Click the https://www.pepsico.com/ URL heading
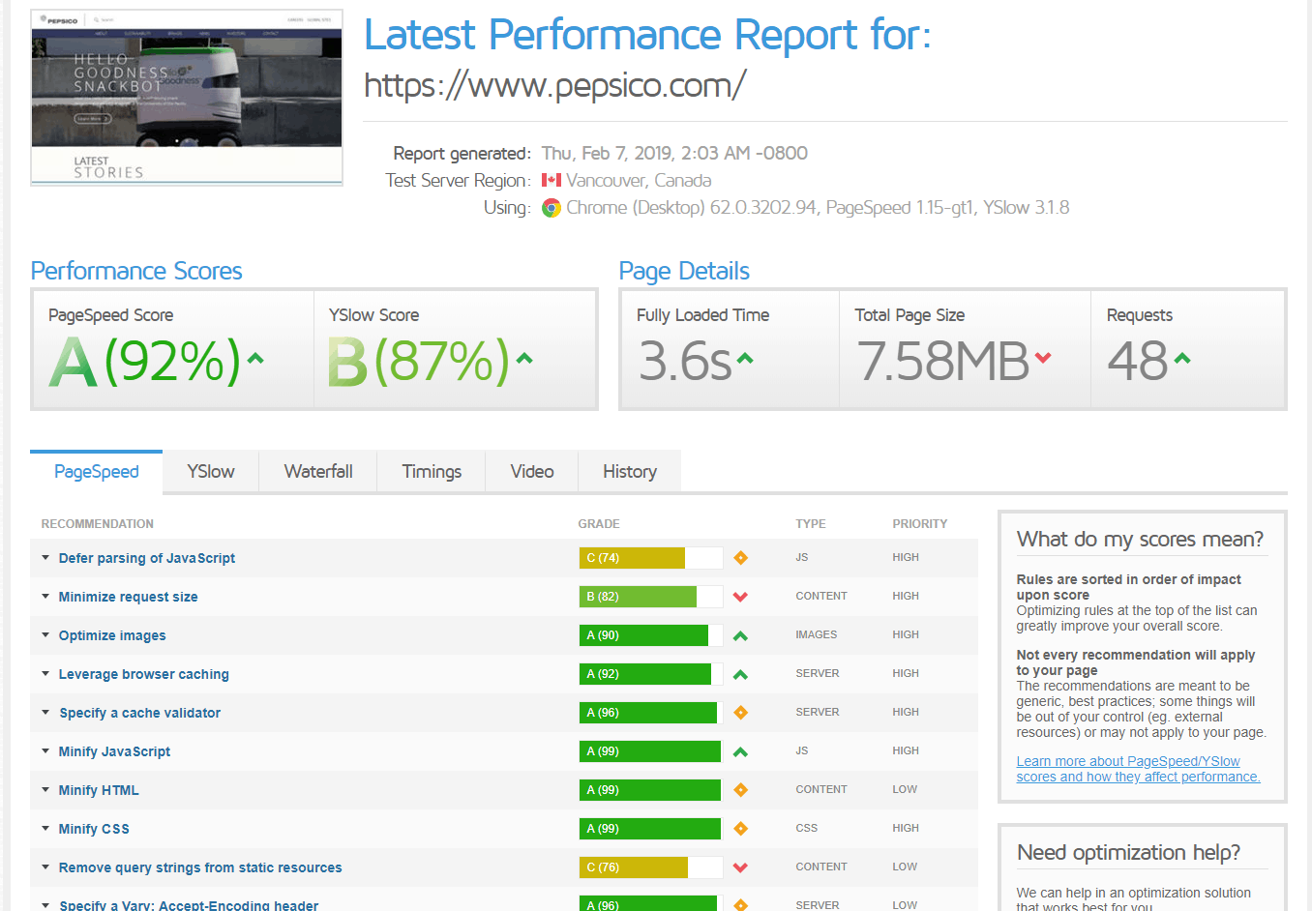 (x=554, y=85)
